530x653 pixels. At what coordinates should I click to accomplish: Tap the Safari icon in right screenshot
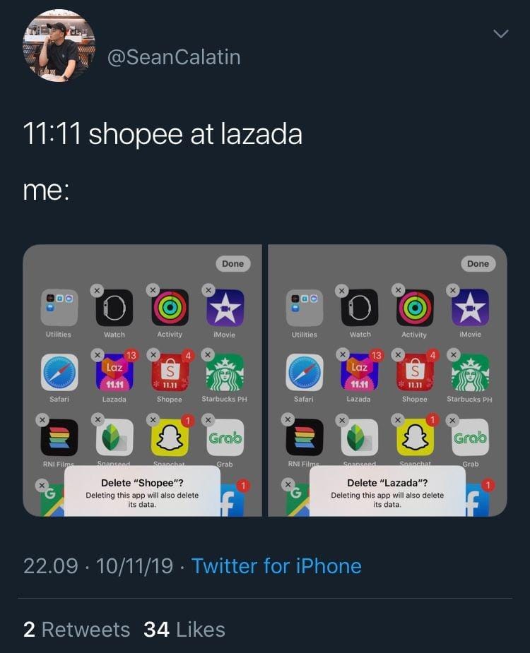(x=305, y=373)
